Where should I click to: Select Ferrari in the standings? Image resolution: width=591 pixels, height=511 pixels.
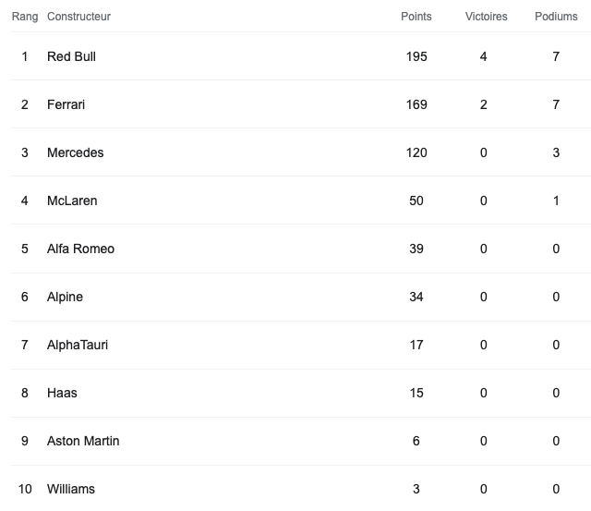tap(66, 104)
